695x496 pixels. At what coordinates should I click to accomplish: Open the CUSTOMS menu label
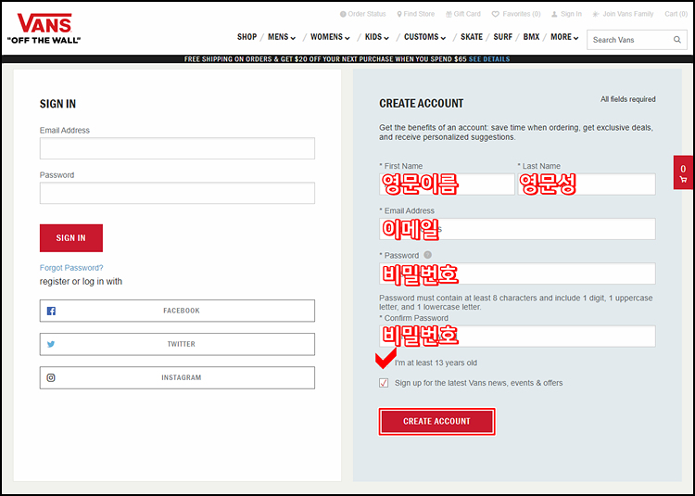point(421,37)
